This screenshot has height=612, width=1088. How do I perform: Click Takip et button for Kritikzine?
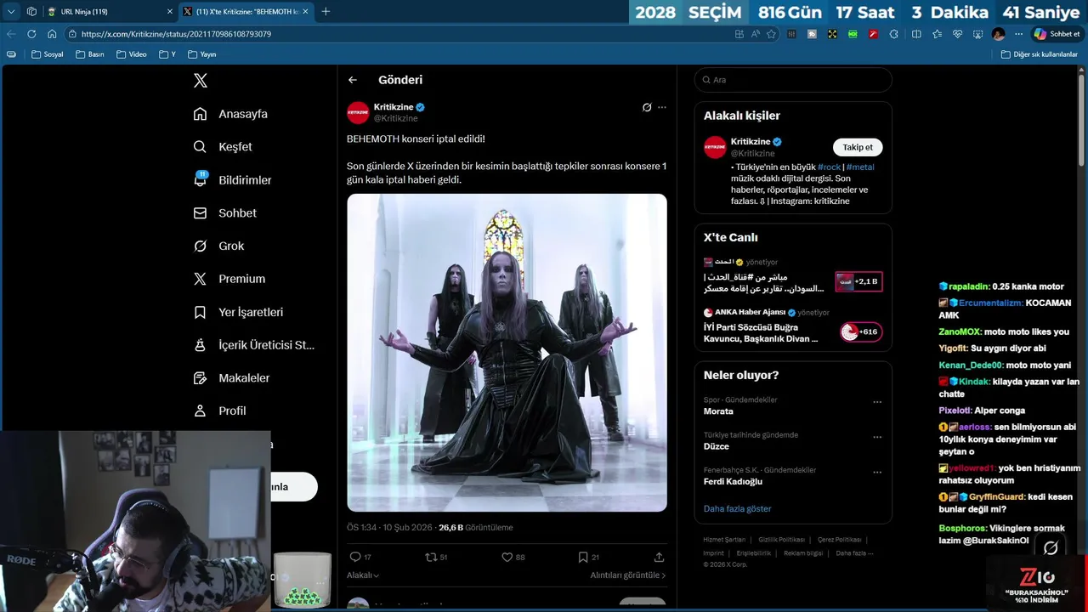click(858, 147)
